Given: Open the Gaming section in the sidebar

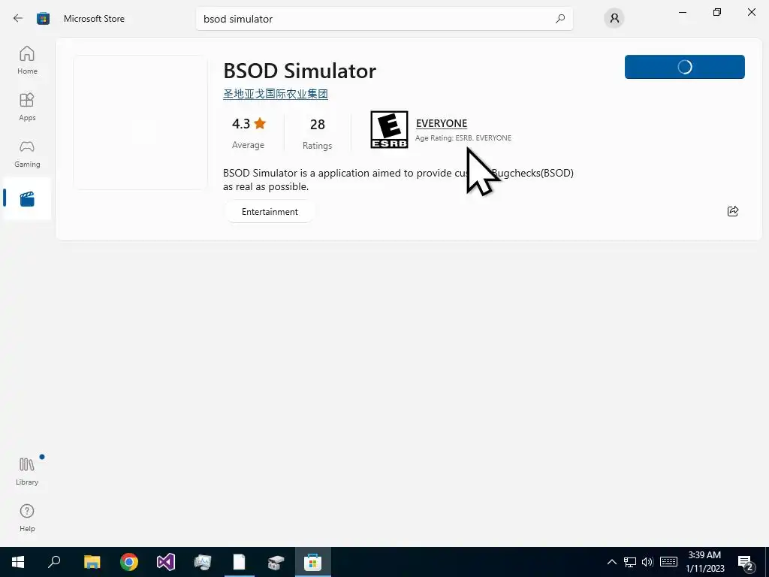Looking at the screenshot, I should coord(27,153).
